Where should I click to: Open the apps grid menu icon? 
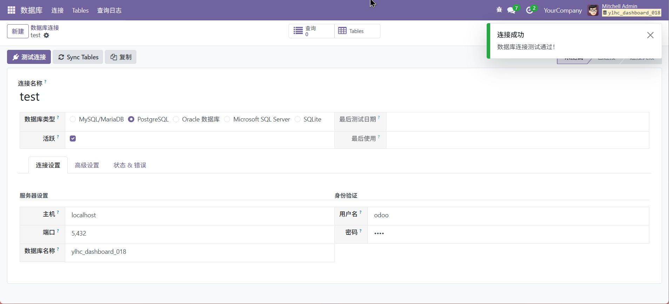11,10
